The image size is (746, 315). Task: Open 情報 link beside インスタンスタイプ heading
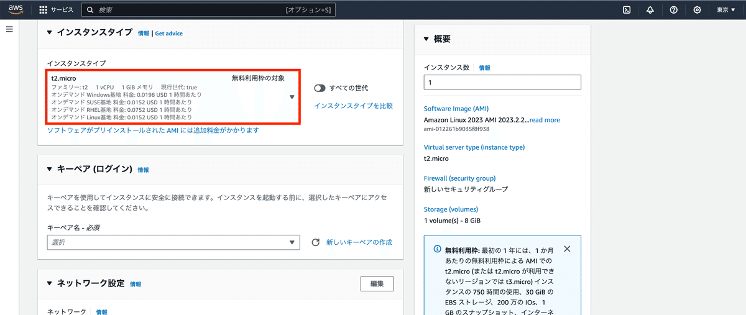click(x=144, y=34)
